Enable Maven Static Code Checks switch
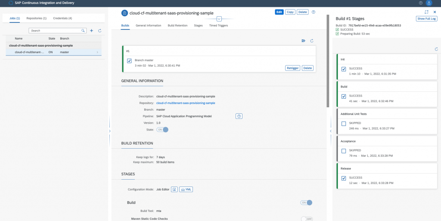 pos(307,219)
